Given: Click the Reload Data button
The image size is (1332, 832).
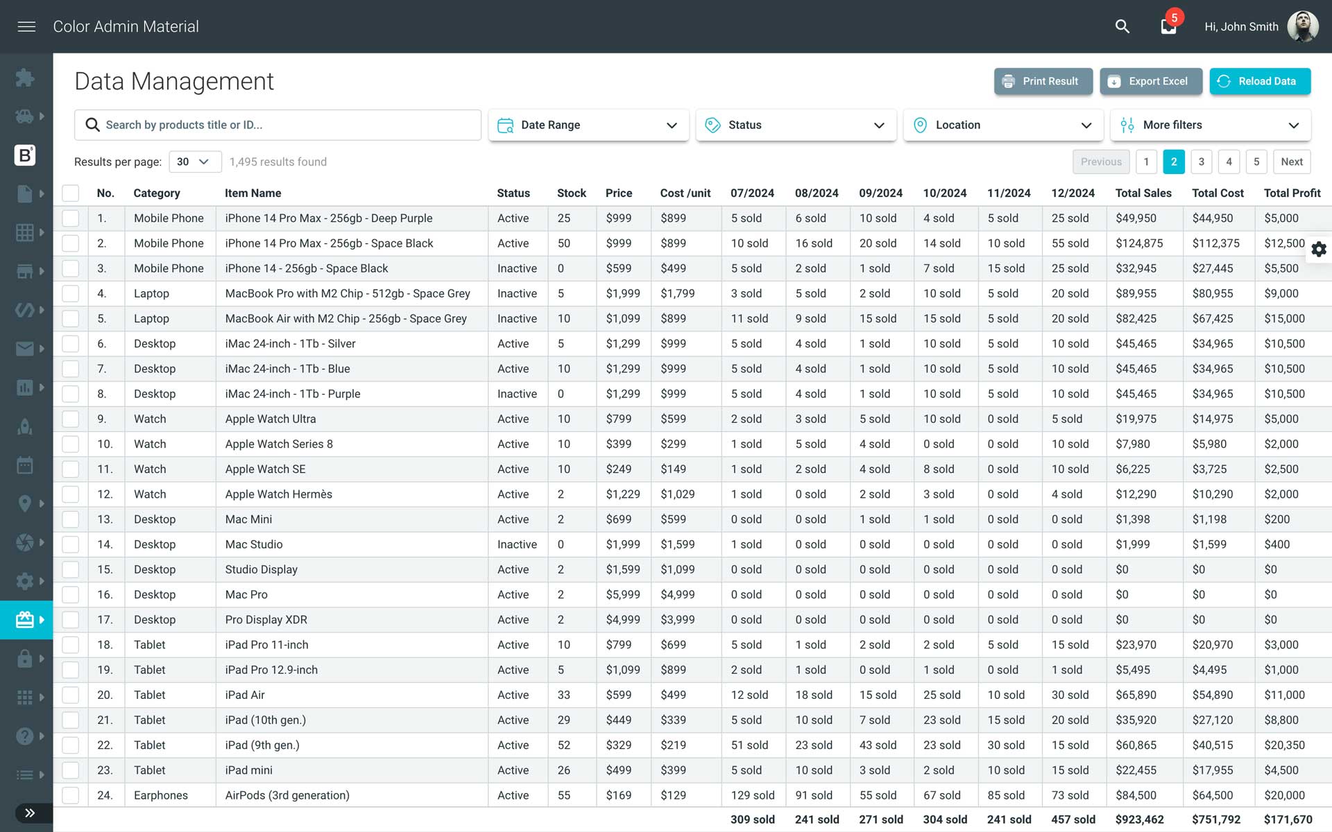Looking at the screenshot, I should 1259,81.
